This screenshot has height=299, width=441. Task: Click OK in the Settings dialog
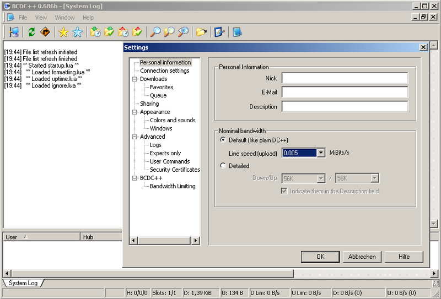point(320,257)
